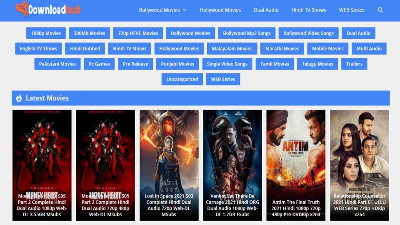The height and width of the screenshot is (225, 400).
Task: Click the Uncategorized category button
Action: [182, 79]
